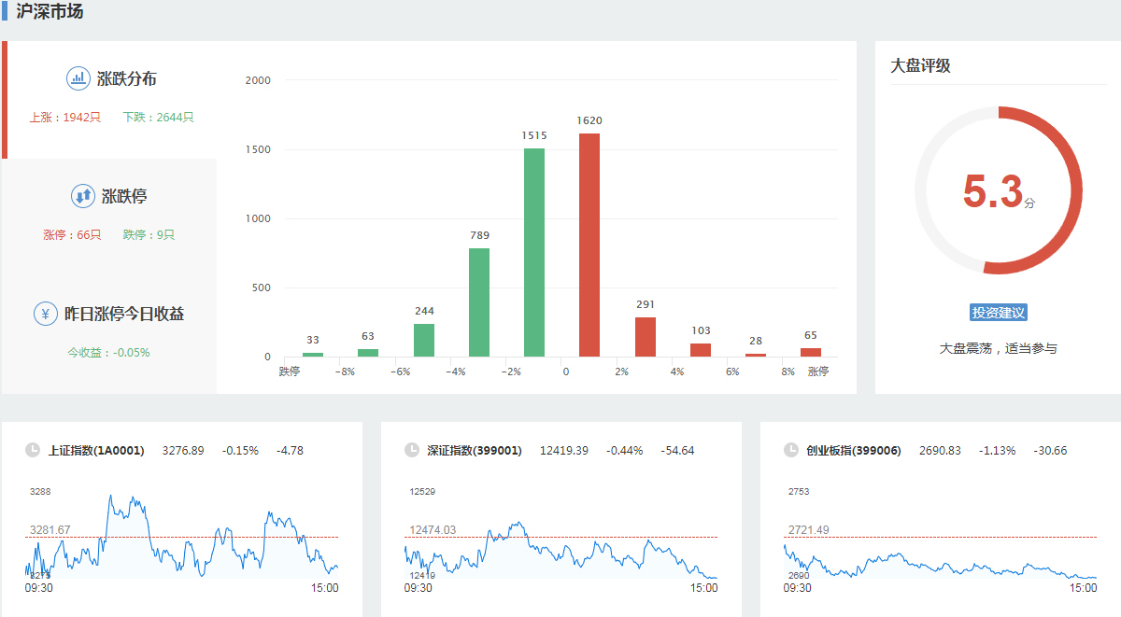
Task: Click the 5.3分 rating score ring
Action: point(999,191)
